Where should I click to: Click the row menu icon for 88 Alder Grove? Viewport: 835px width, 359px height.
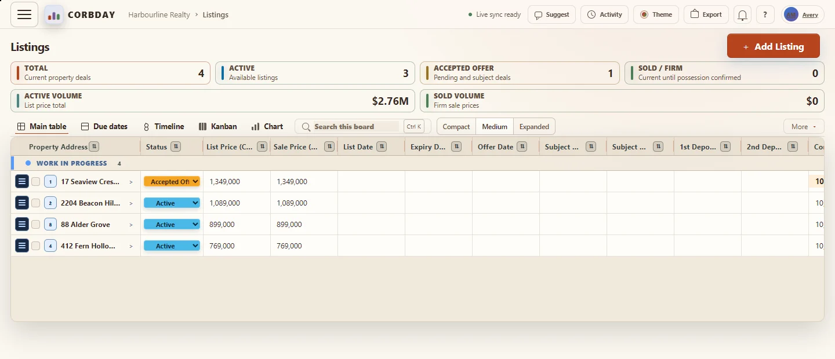pyautogui.click(x=22, y=224)
